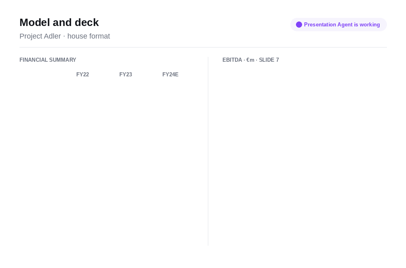The width and height of the screenshot is (406, 268).
Task: Click the Presentation Agent is working badge
Action: click(339, 25)
